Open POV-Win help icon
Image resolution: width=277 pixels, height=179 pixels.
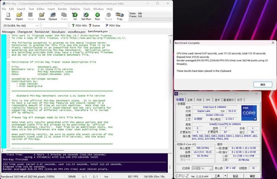pyautogui.click(x=79, y=26)
